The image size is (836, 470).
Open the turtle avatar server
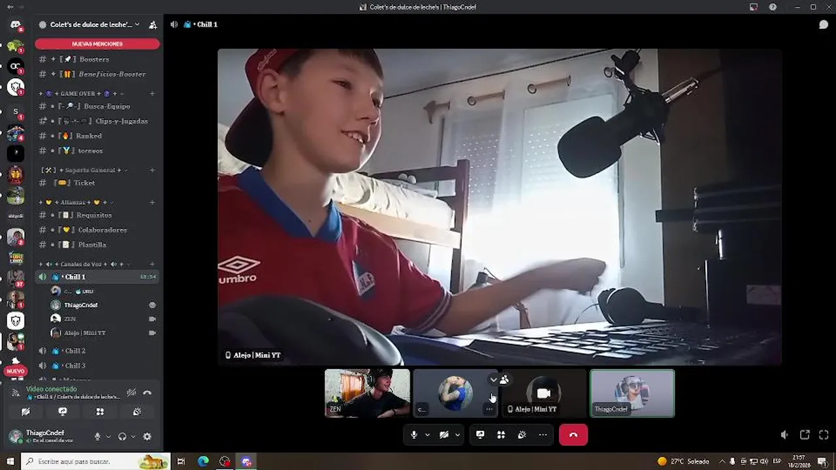coord(16,46)
